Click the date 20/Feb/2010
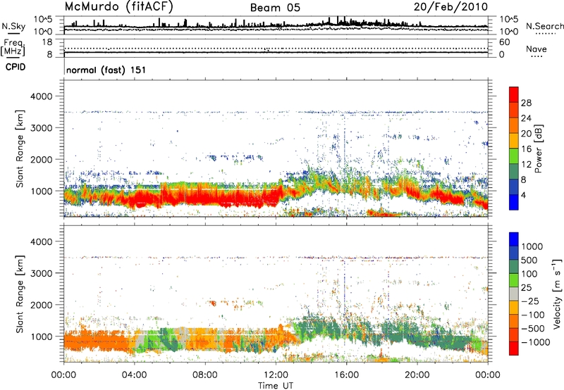The height and width of the screenshot is (390, 564). click(x=450, y=7)
